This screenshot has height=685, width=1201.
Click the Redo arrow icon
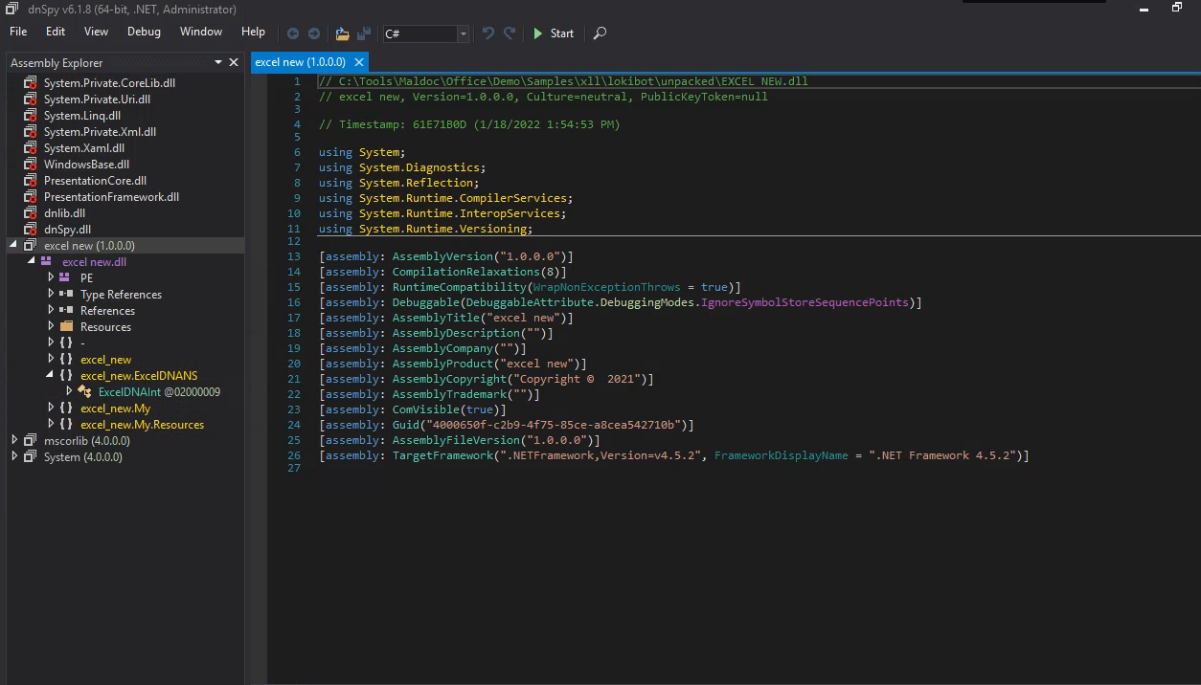[x=510, y=33]
